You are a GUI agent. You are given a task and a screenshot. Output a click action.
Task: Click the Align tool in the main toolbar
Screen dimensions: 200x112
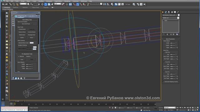pos(108,4)
